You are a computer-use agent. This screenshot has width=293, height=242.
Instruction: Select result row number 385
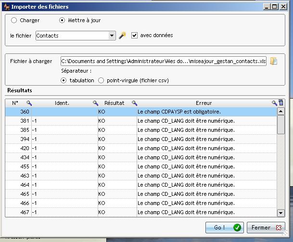click(141, 130)
